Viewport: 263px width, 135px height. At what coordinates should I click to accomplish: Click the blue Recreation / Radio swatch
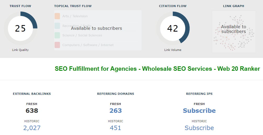pos(57,26)
